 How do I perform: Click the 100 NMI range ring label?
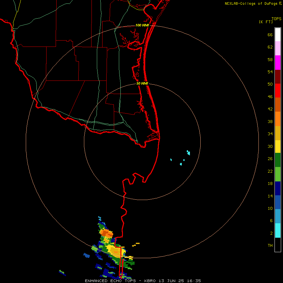(x=142, y=25)
